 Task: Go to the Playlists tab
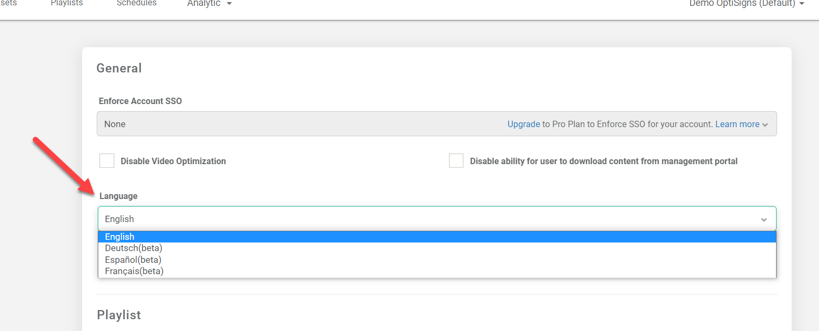point(67,3)
